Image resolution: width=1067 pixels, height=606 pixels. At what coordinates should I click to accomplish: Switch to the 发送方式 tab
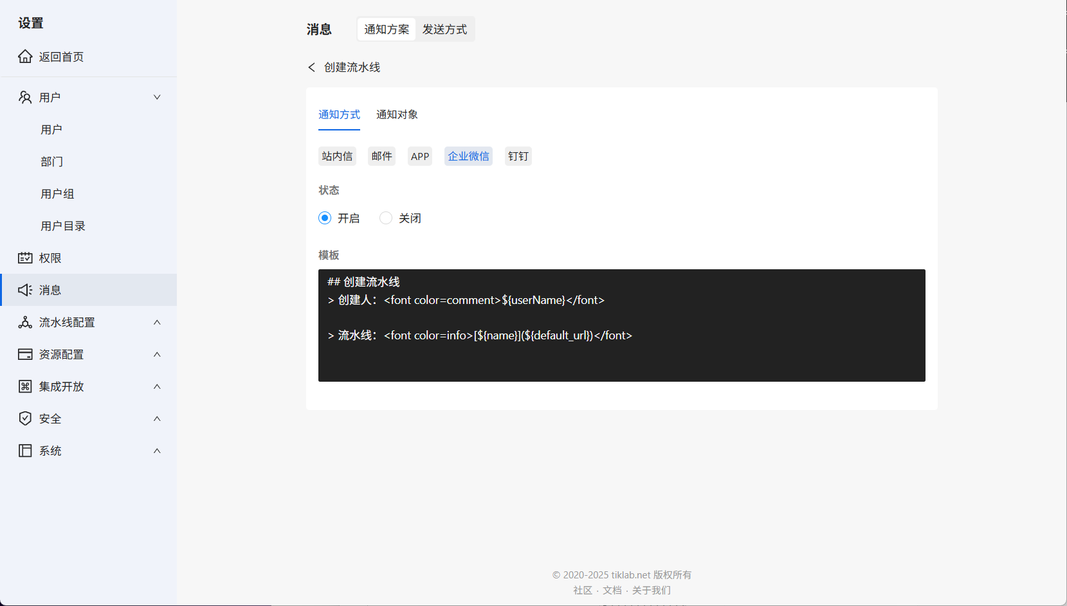(x=444, y=29)
